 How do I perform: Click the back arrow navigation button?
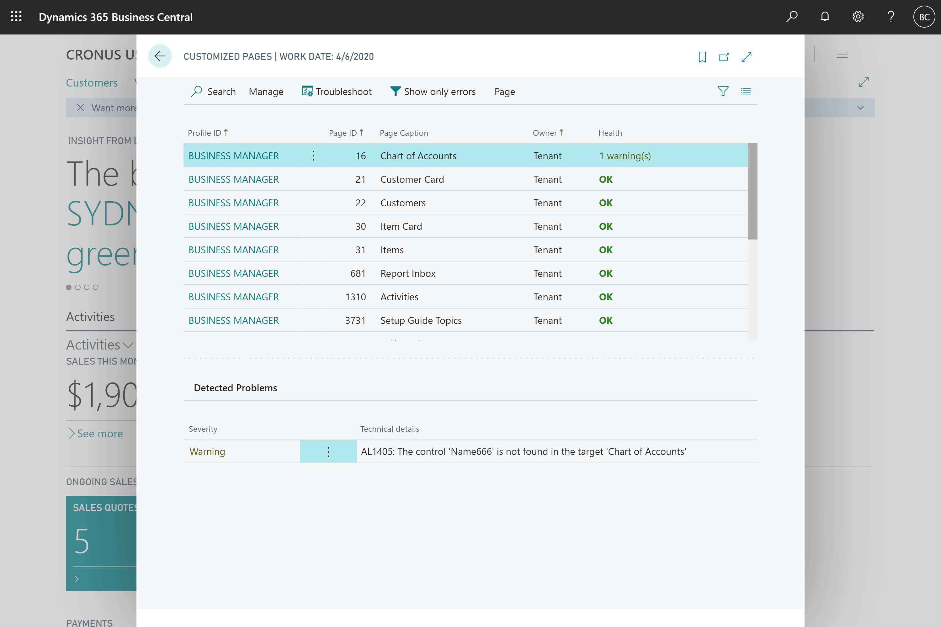click(160, 56)
